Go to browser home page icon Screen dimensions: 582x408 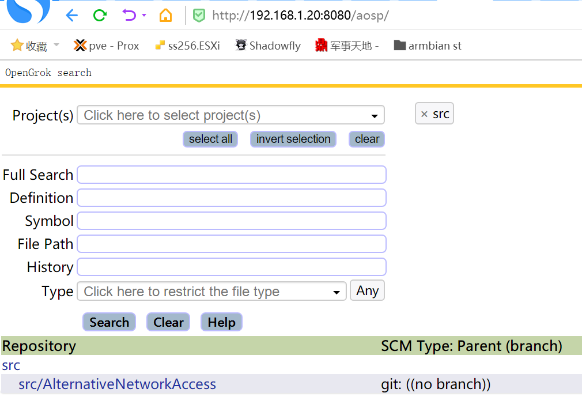165,15
